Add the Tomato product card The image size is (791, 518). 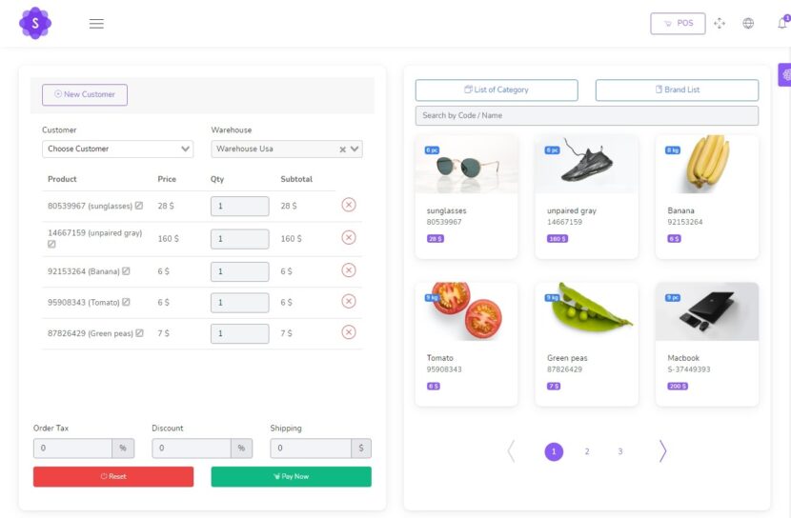466,344
